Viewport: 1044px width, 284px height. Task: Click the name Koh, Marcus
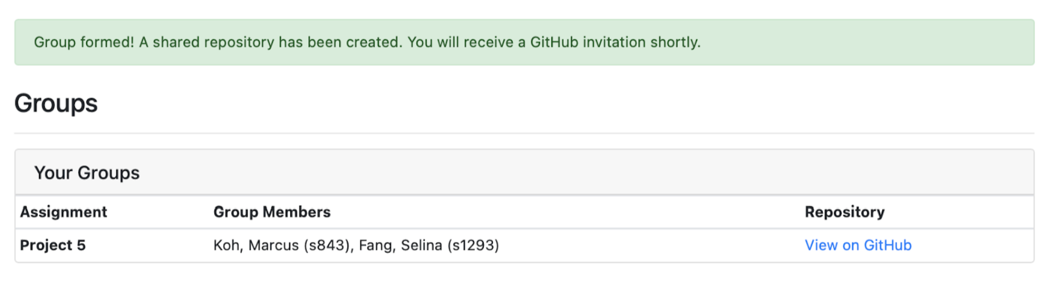tap(256, 245)
